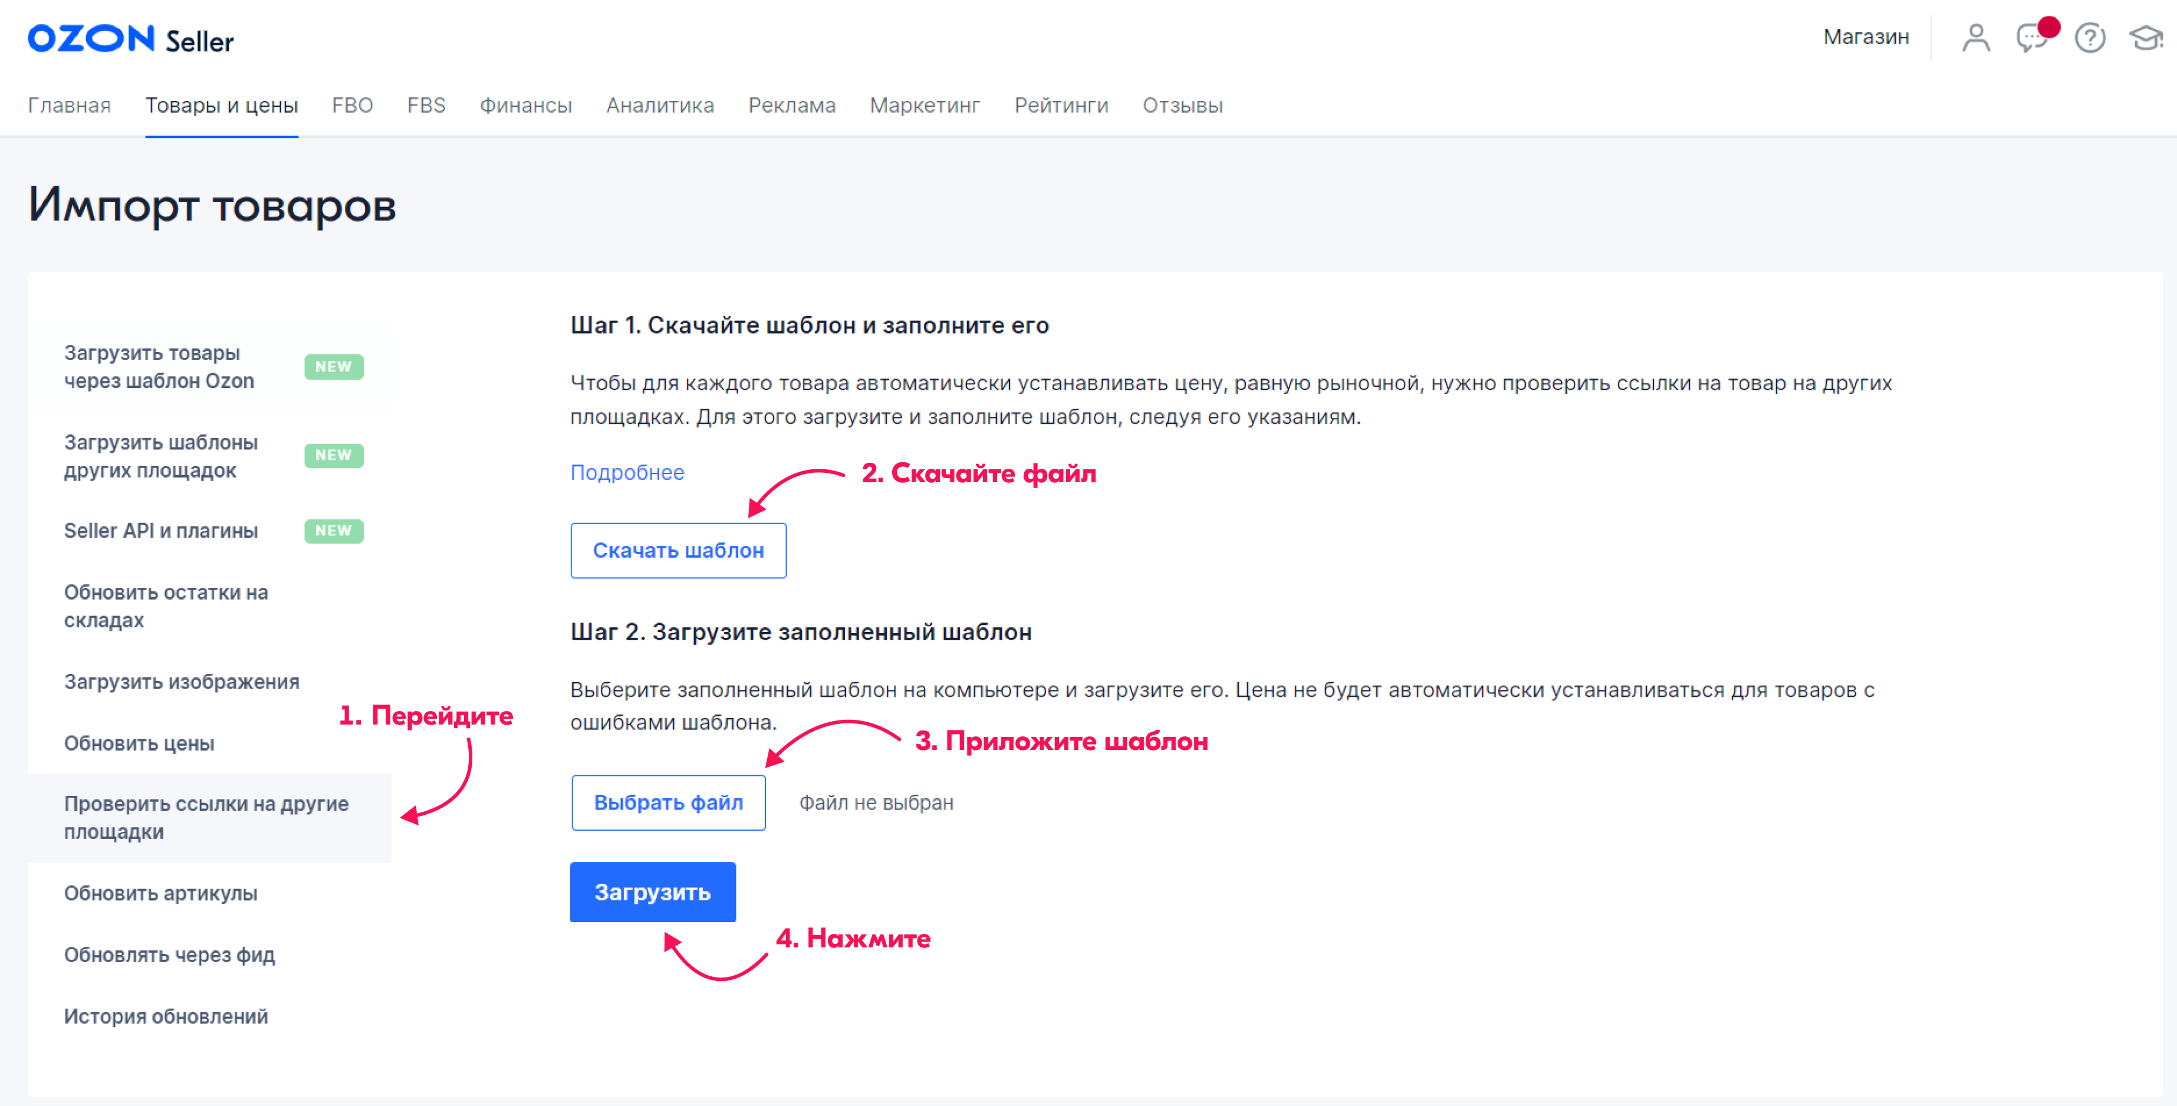Open Обновлять через фид section
Image resolution: width=2177 pixels, height=1106 pixels.
(170, 954)
